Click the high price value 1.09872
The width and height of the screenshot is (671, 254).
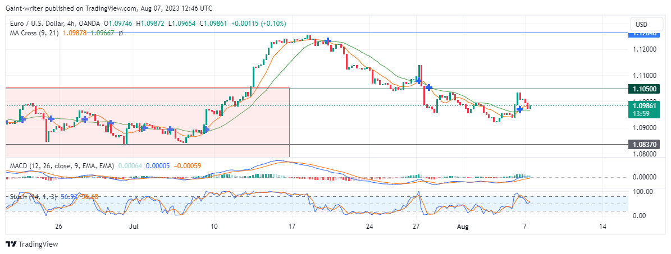click(153, 24)
